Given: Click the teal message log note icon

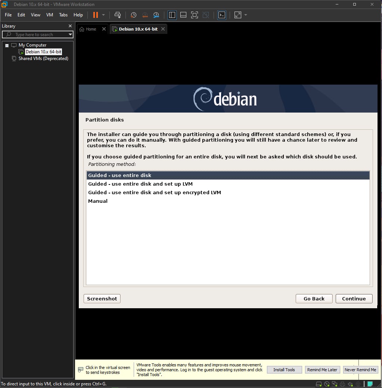Looking at the screenshot, I should 370,384.
